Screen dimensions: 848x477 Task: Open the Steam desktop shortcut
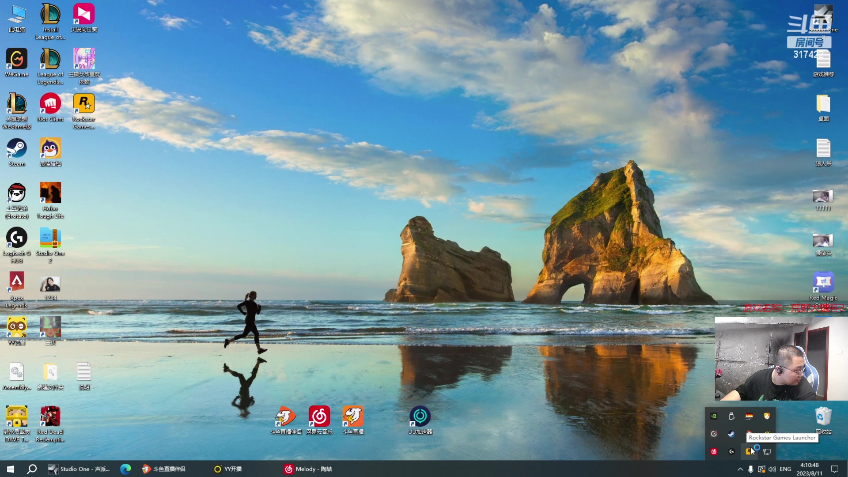coord(17,149)
